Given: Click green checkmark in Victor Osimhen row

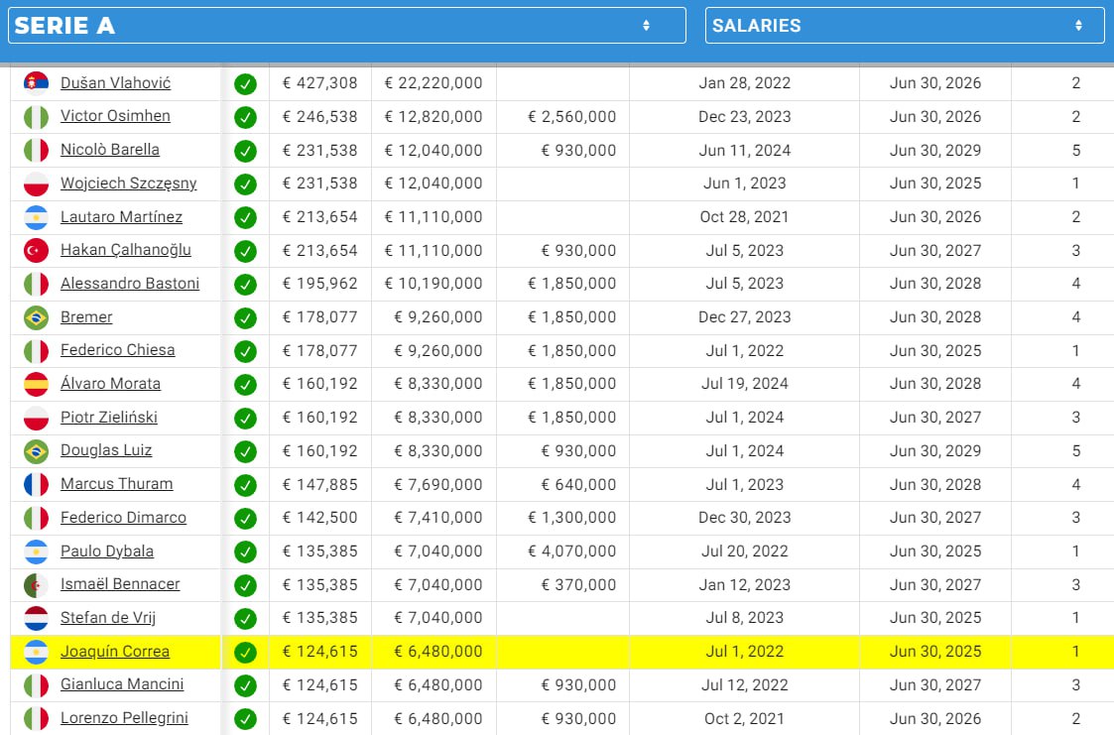Looking at the screenshot, I should 245,117.
